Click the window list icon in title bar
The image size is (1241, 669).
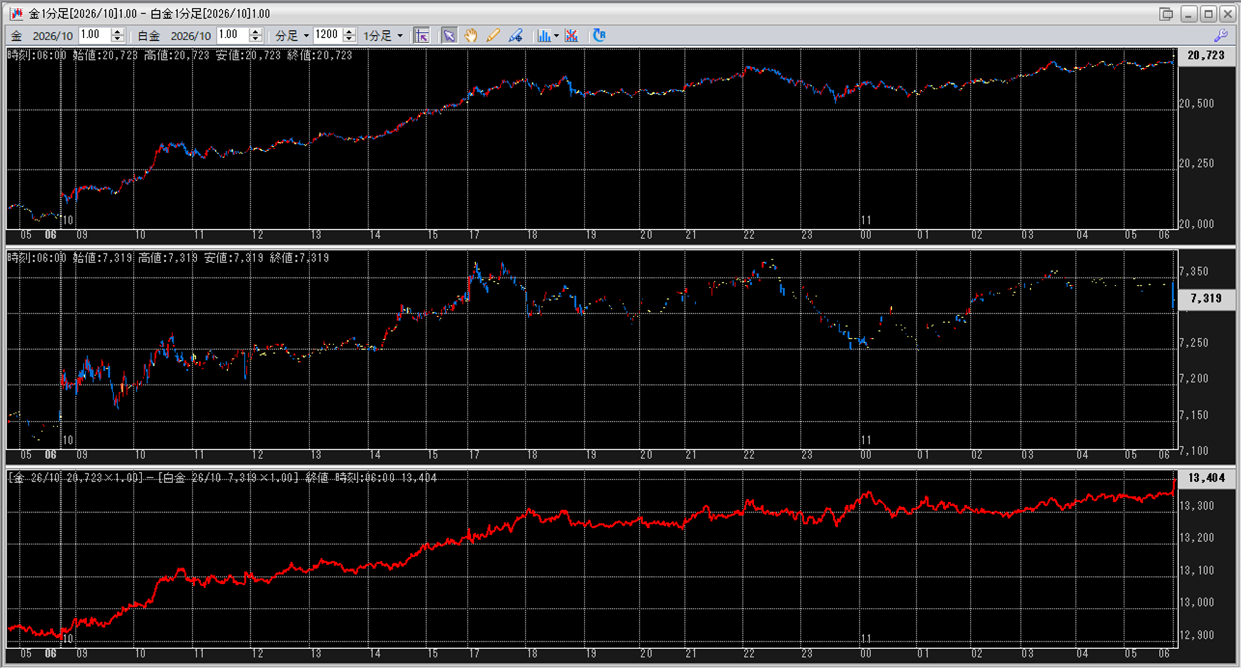click(1166, 14)
